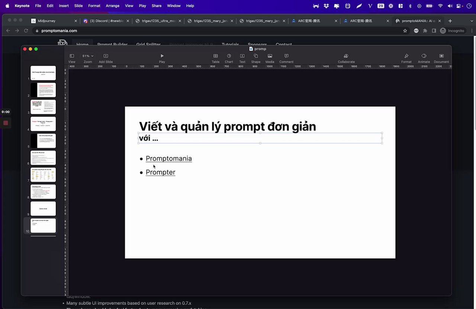The height and width of the screenshot is (309, 476).
Task: Open the Keynote application menu
Action: tap(22, 6)
